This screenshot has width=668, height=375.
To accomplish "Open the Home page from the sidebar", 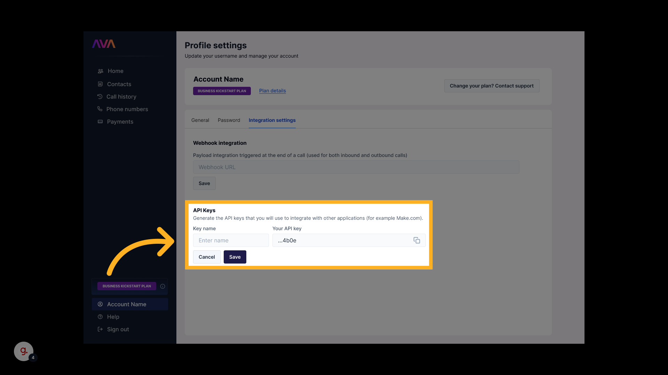I will [x=115, y=71].
